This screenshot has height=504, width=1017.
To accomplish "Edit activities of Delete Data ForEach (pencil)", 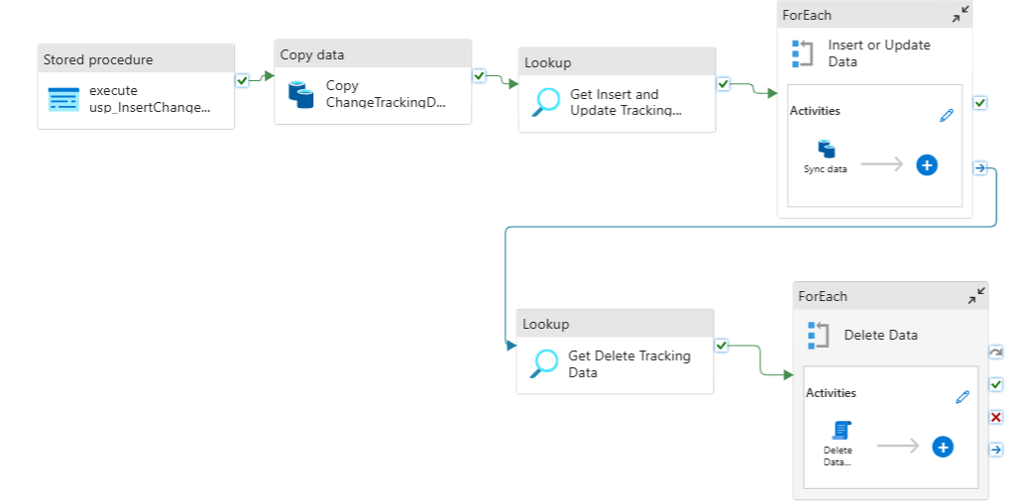I will click(x=962, y=397).
